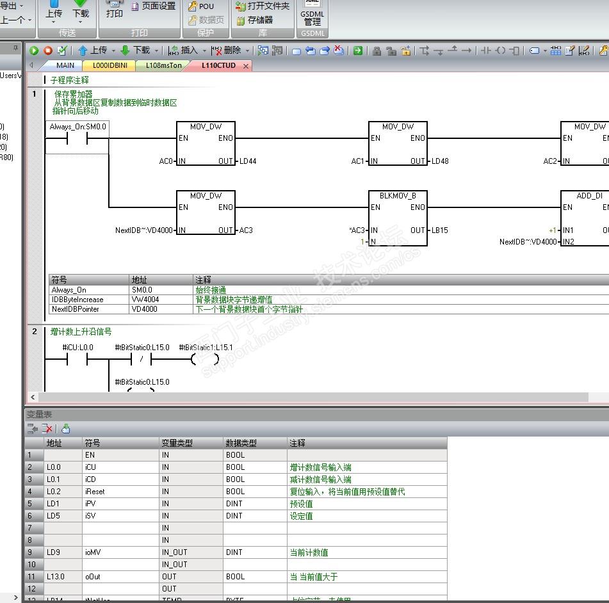Click the Page Setup button
Image resolution: width=609 pixels, height=603 pixels.
click(x=154, y=6)
